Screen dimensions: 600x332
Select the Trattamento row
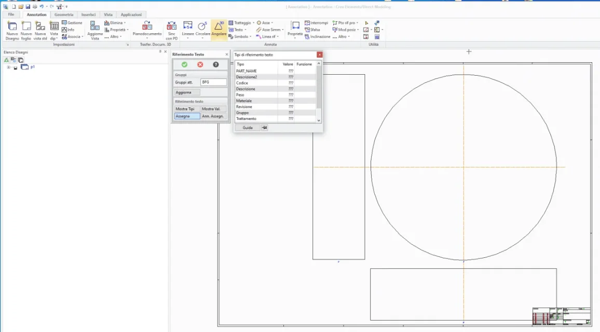pos(276,119)
